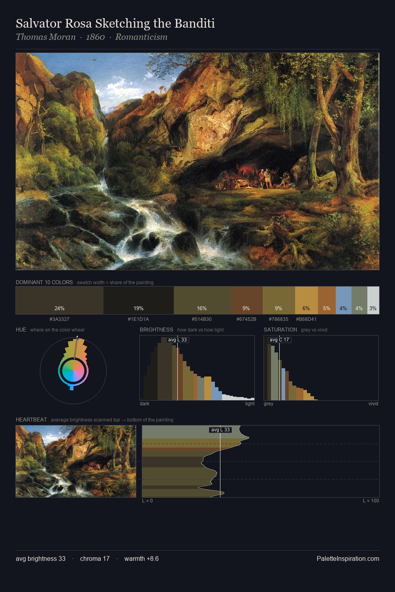The image size is (395, 592).
Task: Click the hue color wheel chart
Action: (x=73, y=370)
